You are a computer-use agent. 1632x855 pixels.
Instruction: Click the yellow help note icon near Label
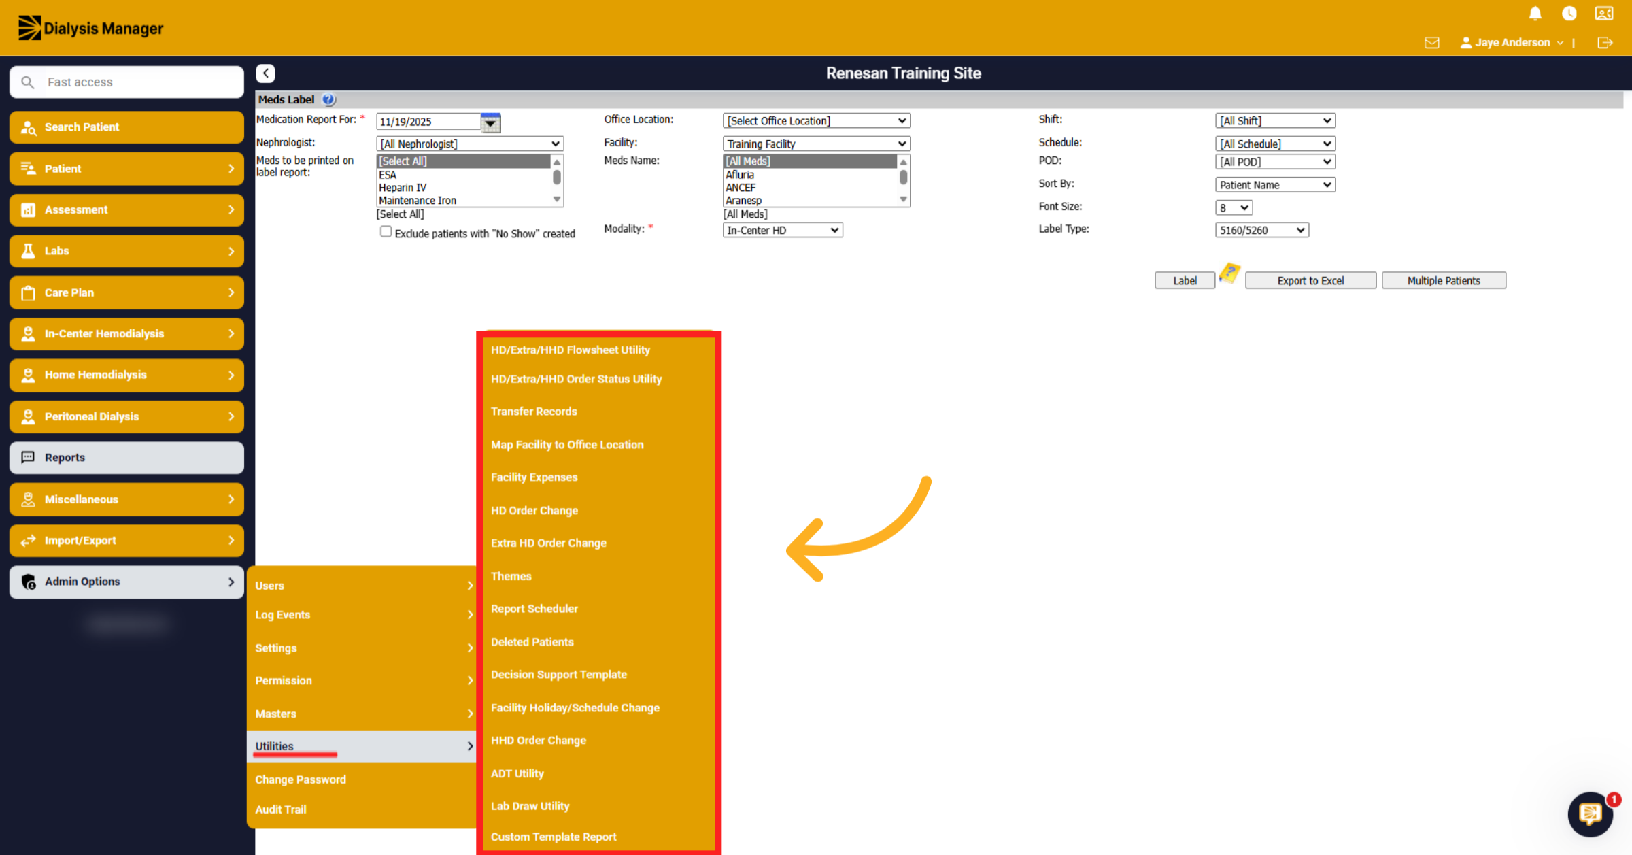coord(1229,273)
